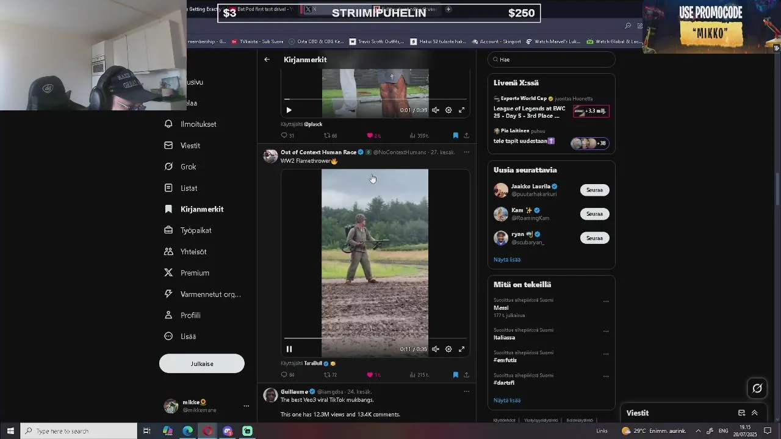
Task: Click Näytä lisää under Uusia seurattavia
Action: click(507, 260)
